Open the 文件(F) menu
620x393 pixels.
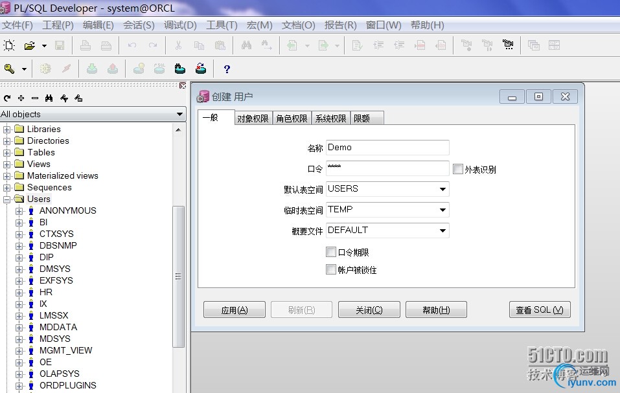tap(17, 25)
